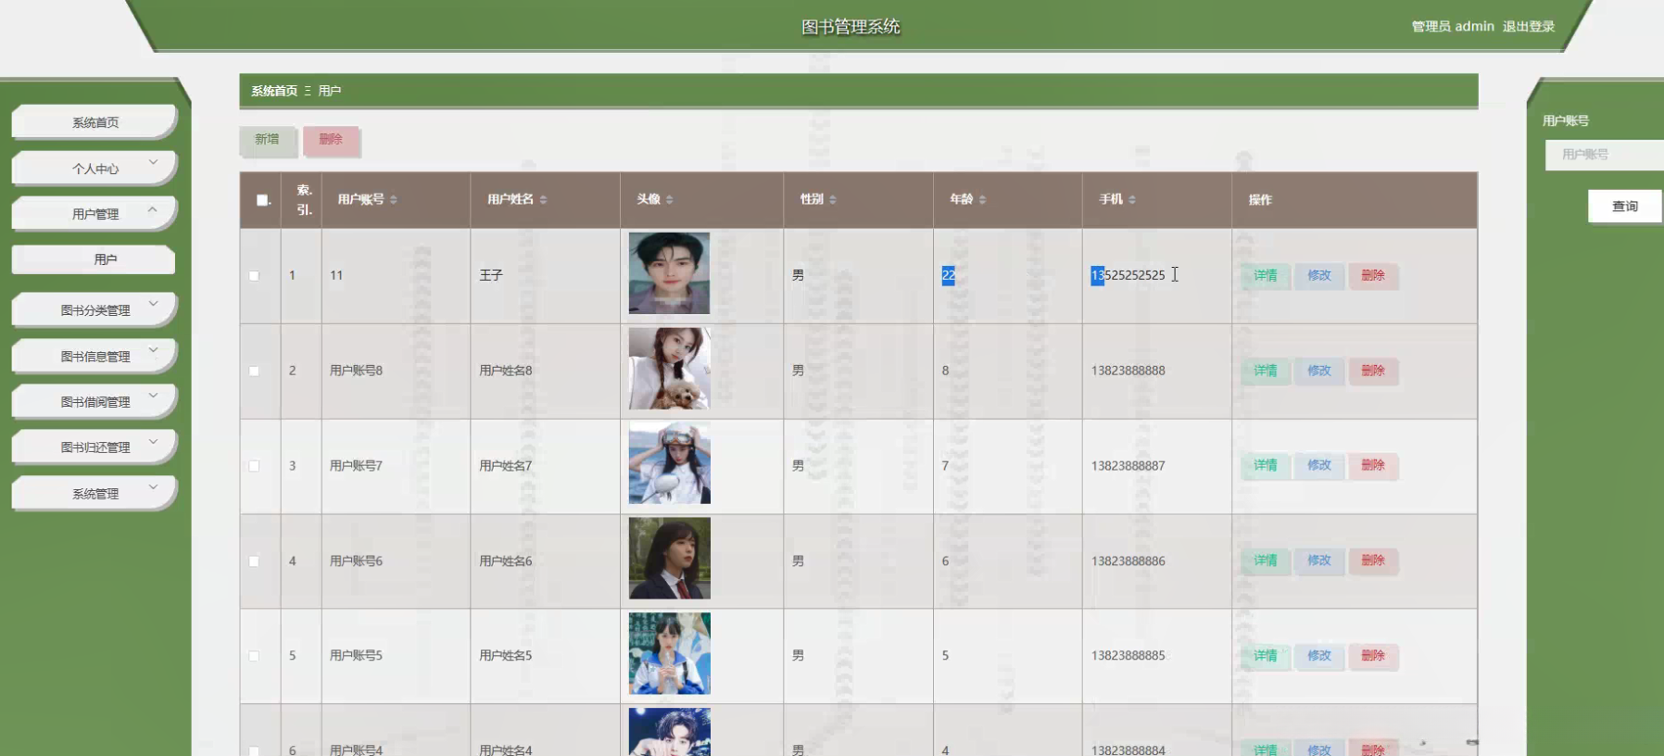
Task: Click the highlighted age value 22
Action: click(x=949, y=275)
